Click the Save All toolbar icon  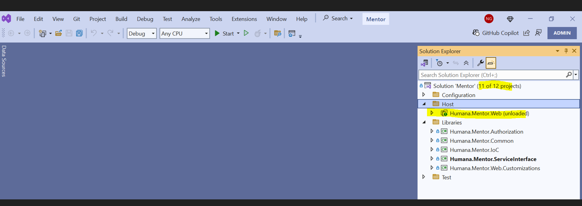79,33
